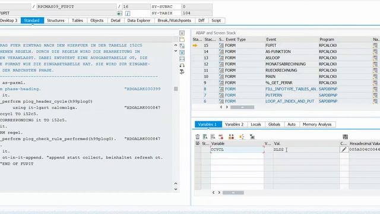Click the bottom scroll-down arrow of the code editor
This screenshot has height=214, width=380.
176,189
